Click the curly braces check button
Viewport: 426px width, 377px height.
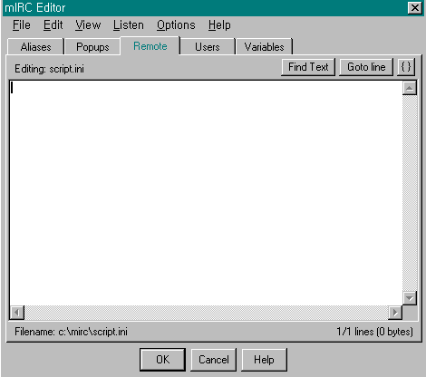point(406,67)
